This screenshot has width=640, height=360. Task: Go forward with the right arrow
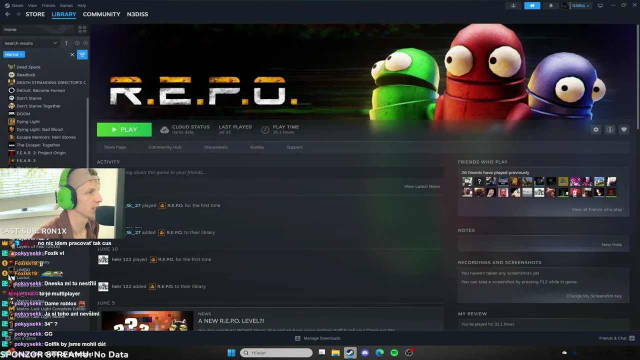coord(18,14)
